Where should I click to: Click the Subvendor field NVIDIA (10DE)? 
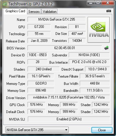[89, 55]
